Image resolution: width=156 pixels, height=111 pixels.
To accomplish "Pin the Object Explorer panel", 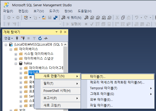I will click(x=61, y=32).
